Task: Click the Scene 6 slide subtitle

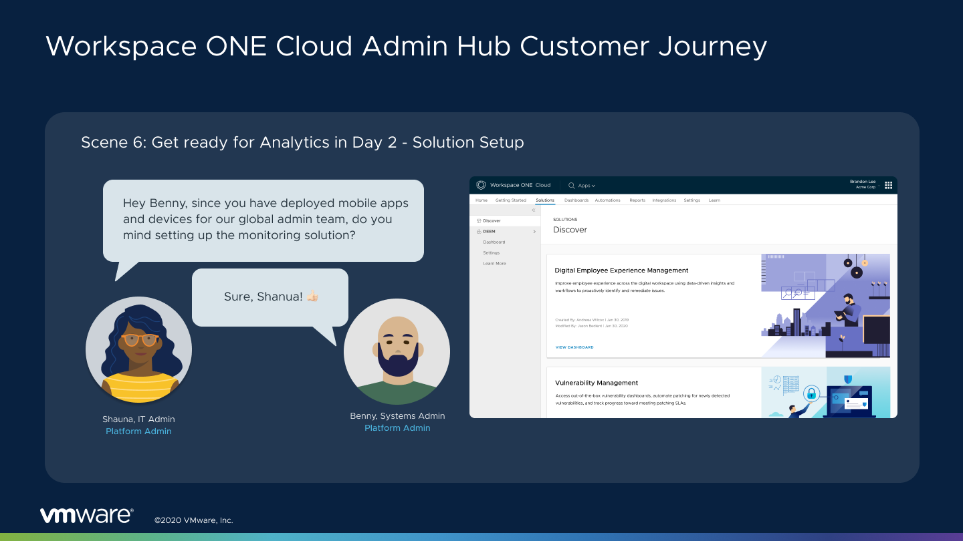Action: 302,142
